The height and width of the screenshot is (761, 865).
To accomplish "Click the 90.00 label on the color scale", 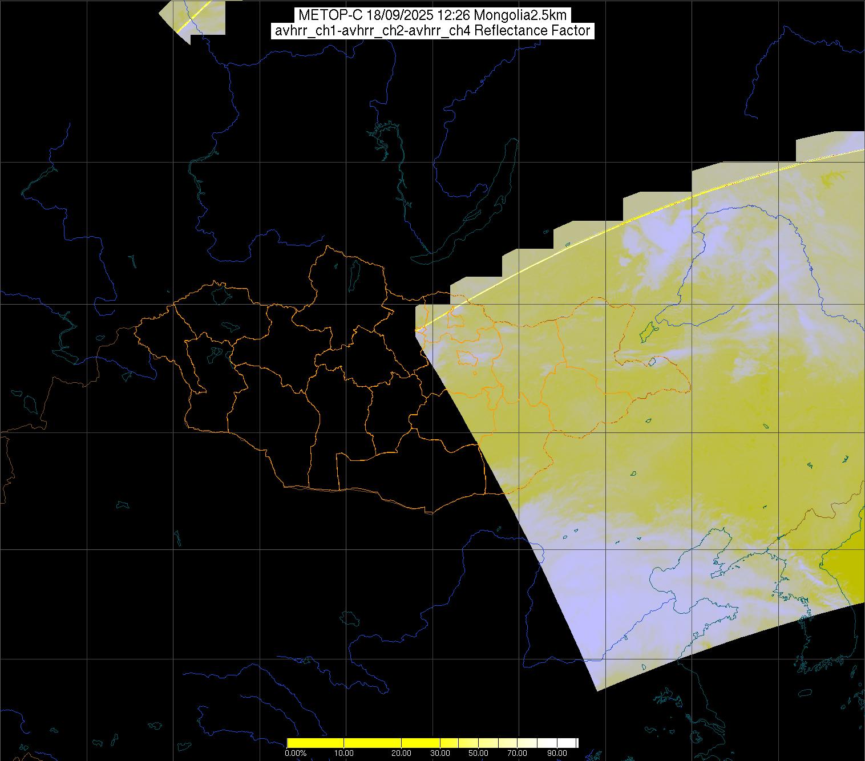I will (557, 753).
